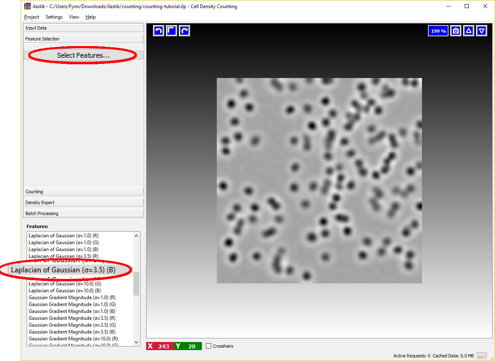The height and width of the screenshot is (361, 495).
Task: Open the Settings menu
Action: [54, 17]
